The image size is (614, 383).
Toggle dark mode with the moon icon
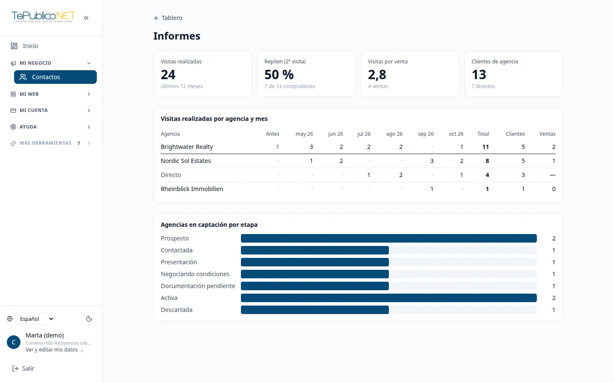click(x=89, y=319)
